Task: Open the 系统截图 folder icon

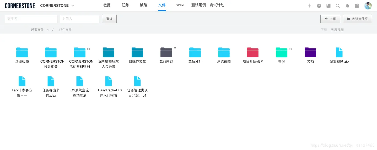Action: tap(224, 52)
